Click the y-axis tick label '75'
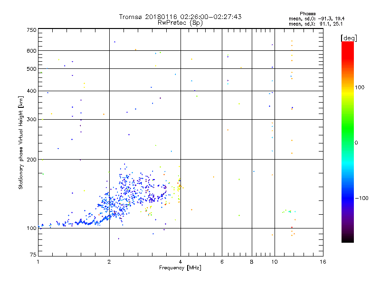The image size is (380, 285). [33, 255]
